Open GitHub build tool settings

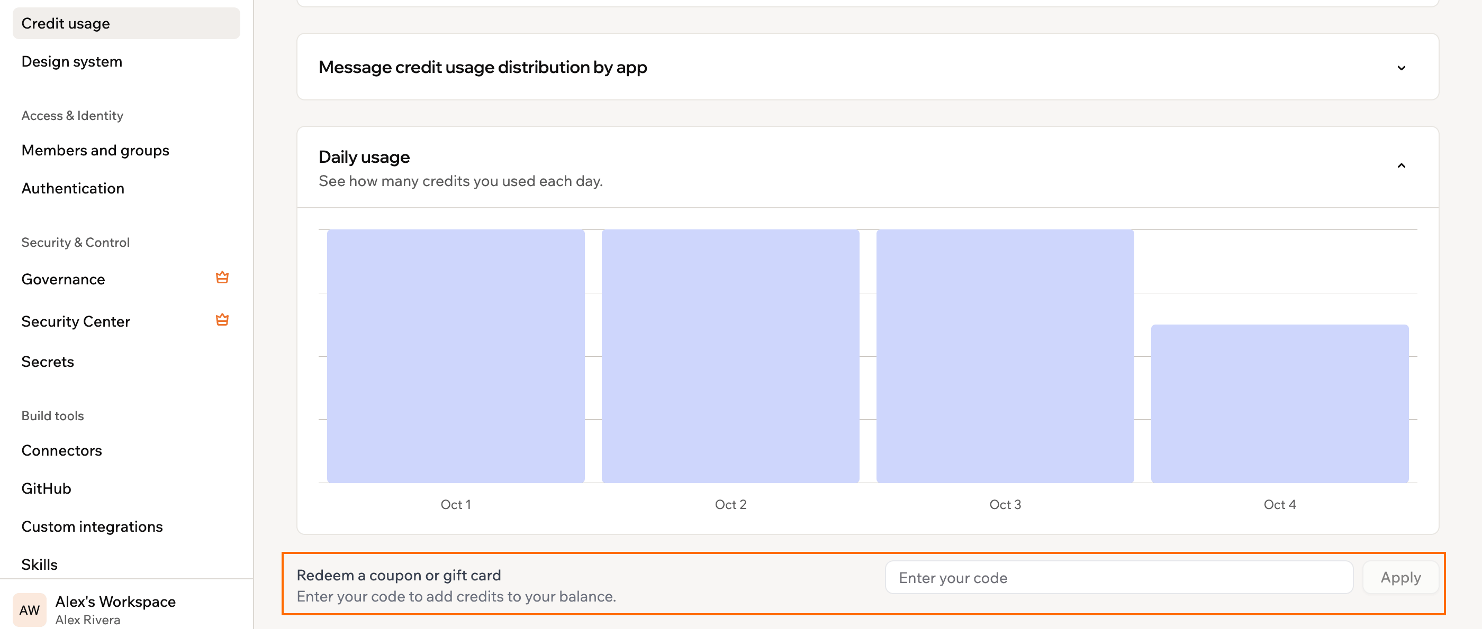[47, 488]
